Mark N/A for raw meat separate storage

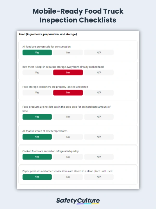99,73
